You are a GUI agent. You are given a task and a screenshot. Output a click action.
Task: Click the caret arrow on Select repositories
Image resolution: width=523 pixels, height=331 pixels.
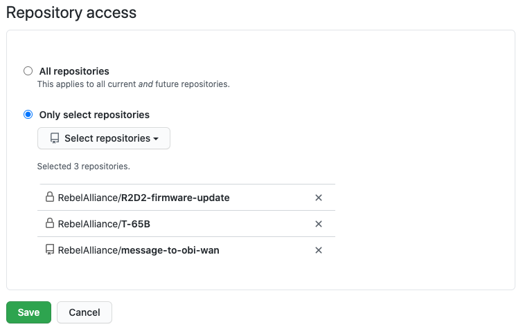(156, 139)
